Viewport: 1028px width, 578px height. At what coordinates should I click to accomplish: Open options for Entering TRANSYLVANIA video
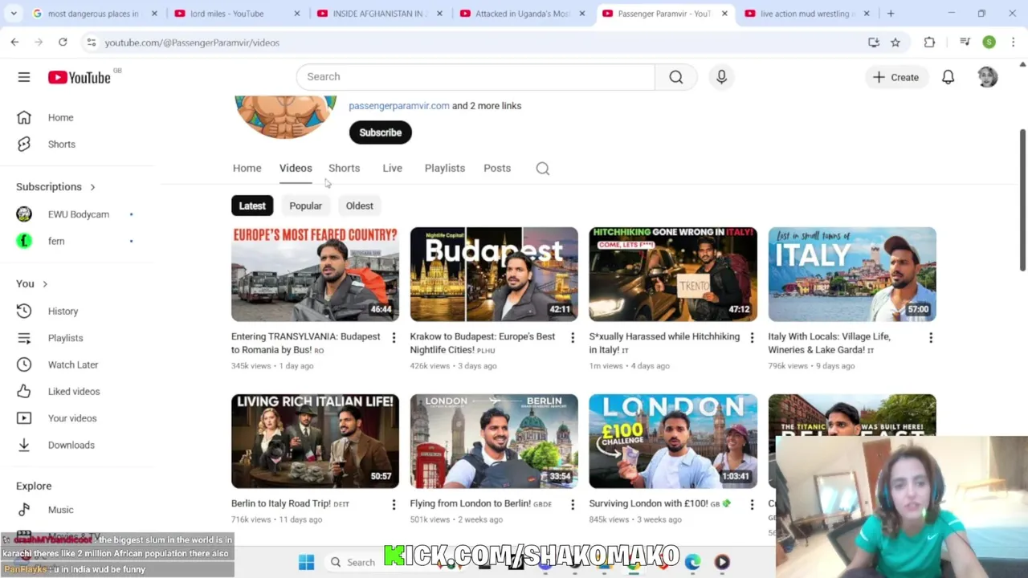tap(394, 338)
